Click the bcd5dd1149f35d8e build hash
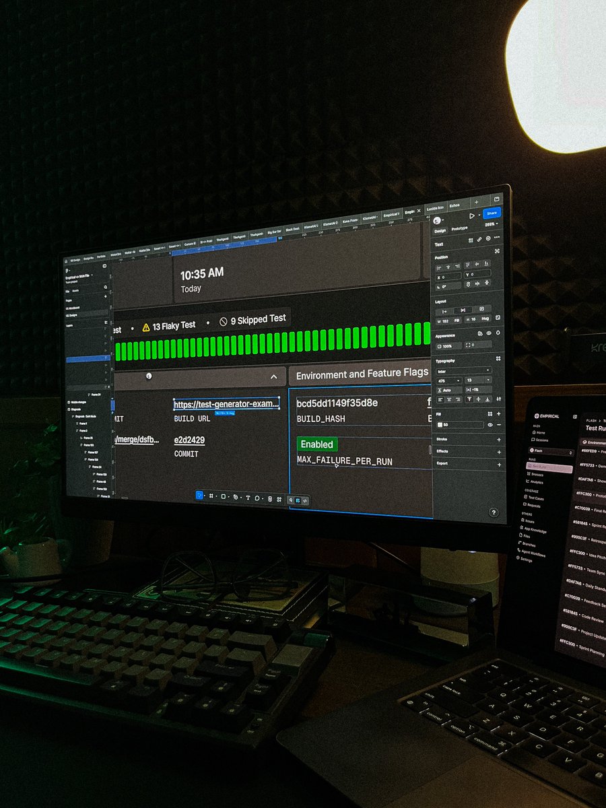 point(337,403)
